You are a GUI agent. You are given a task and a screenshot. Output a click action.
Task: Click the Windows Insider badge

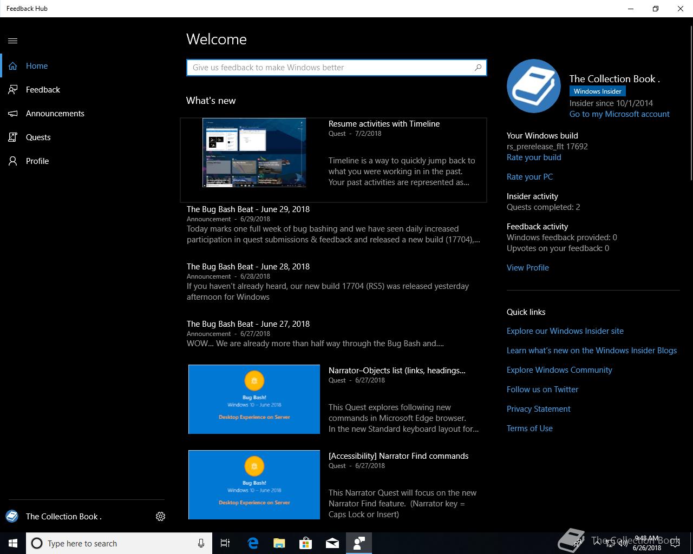coord(597,91)
